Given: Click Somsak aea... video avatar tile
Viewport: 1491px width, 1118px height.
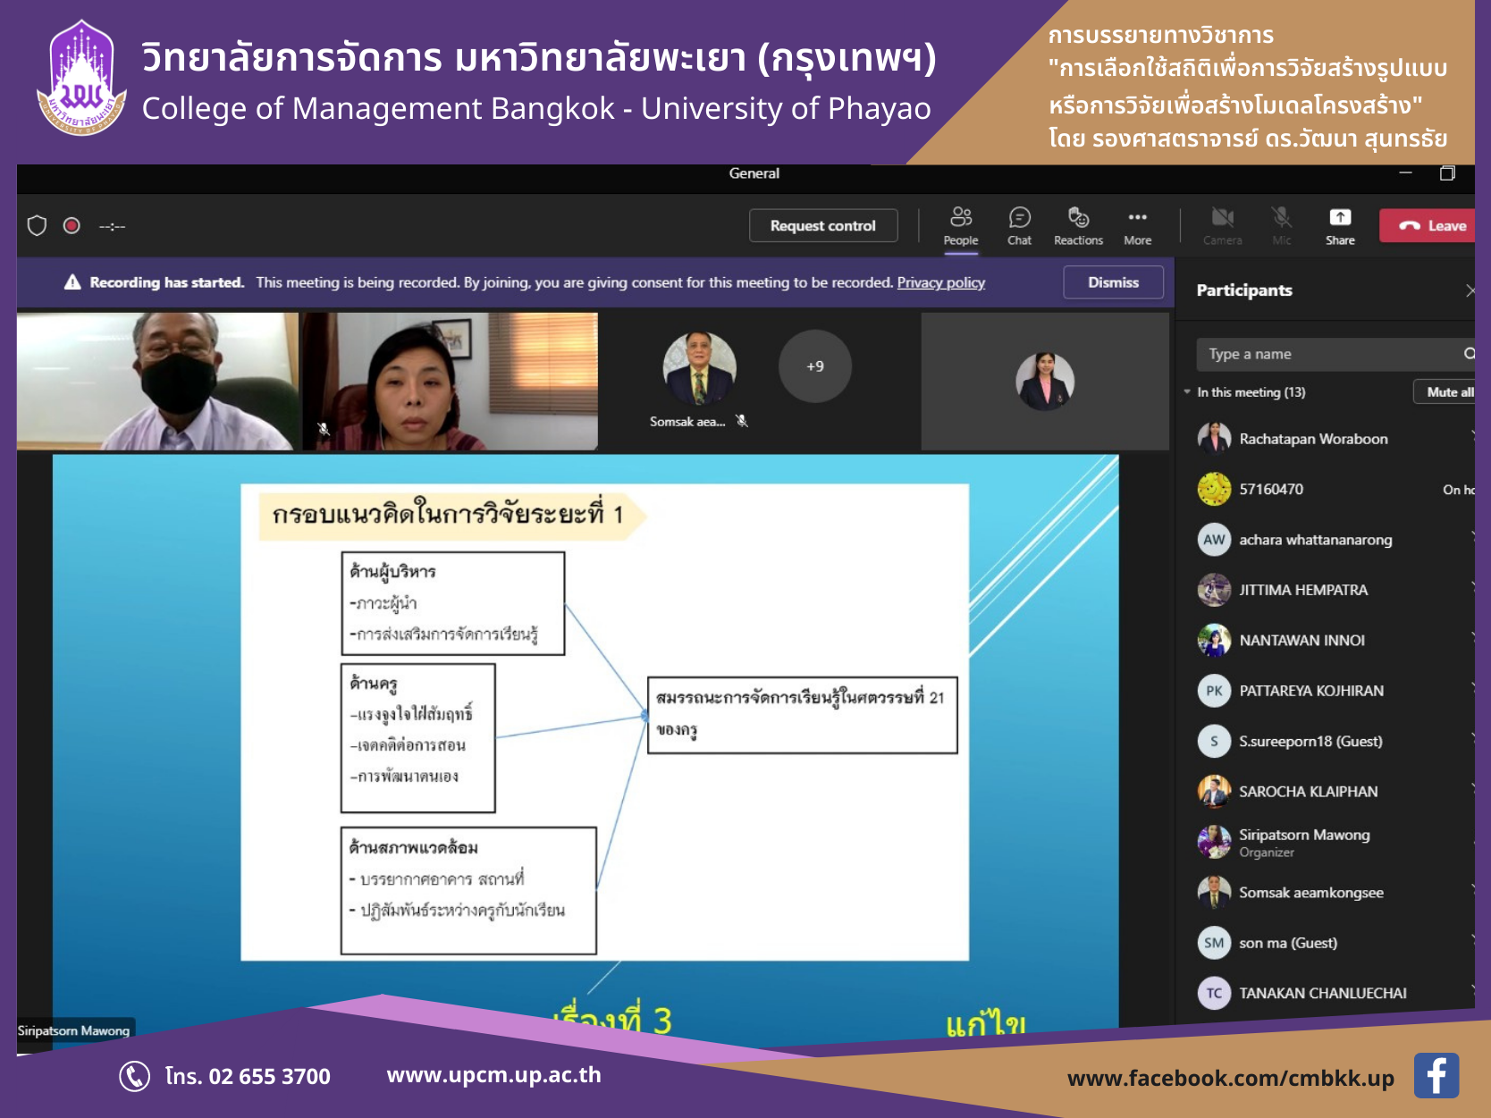Looking at the screenshot, I should (x=699, y=368).
